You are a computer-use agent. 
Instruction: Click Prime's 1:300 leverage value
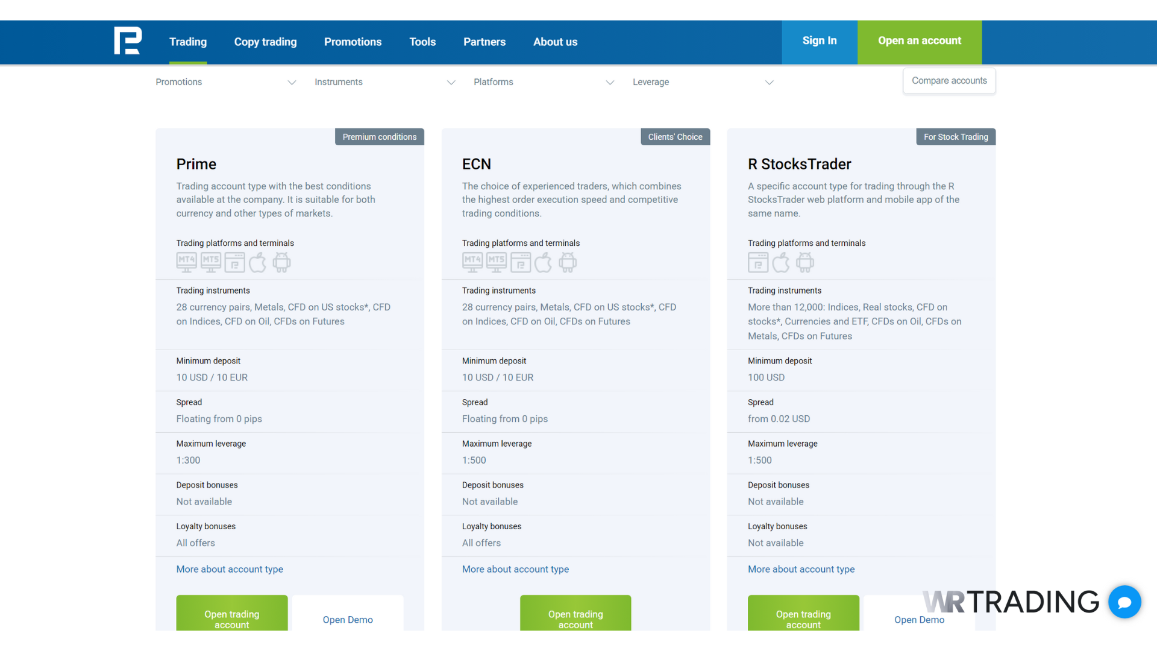188,460
